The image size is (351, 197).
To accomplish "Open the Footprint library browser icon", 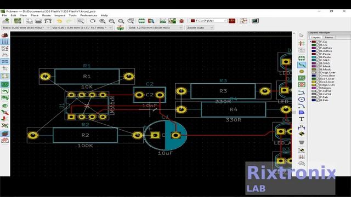I will pos(151,21).
